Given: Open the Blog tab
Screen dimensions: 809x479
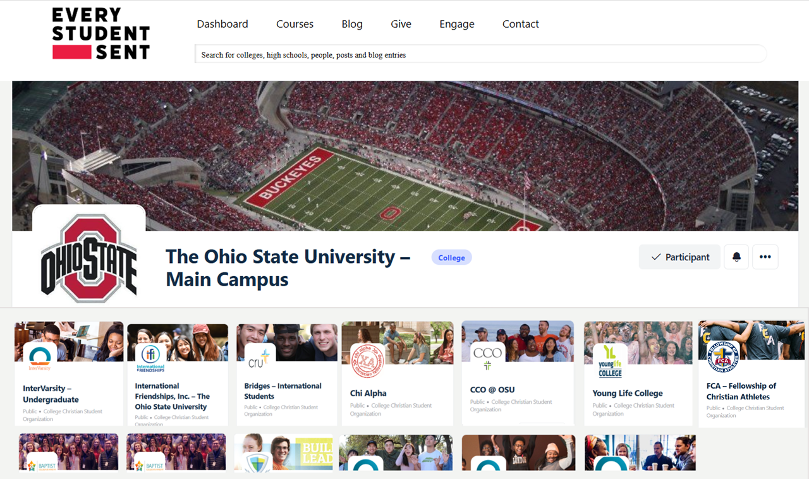Looking at the screenshot, I should [352, 24].
